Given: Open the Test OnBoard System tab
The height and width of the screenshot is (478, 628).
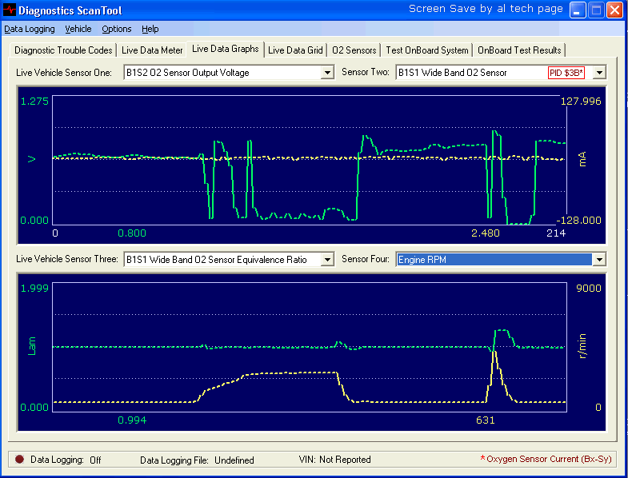Looking at the screenshot, I should tap(427, 50).
